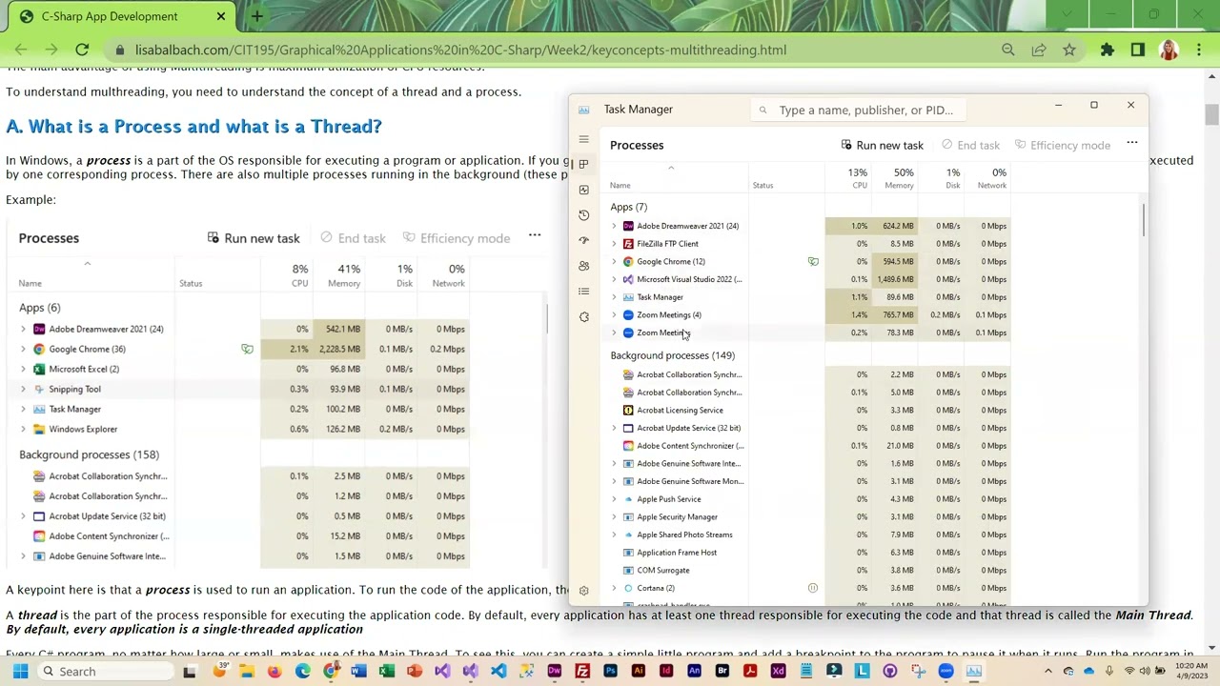Click Run new task in Task Manager

(x=882, y=145)
